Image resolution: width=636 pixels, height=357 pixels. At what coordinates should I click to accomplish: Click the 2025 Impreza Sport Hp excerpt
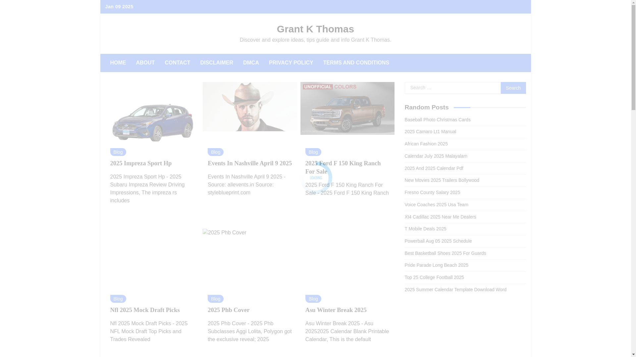click(147, 189)
